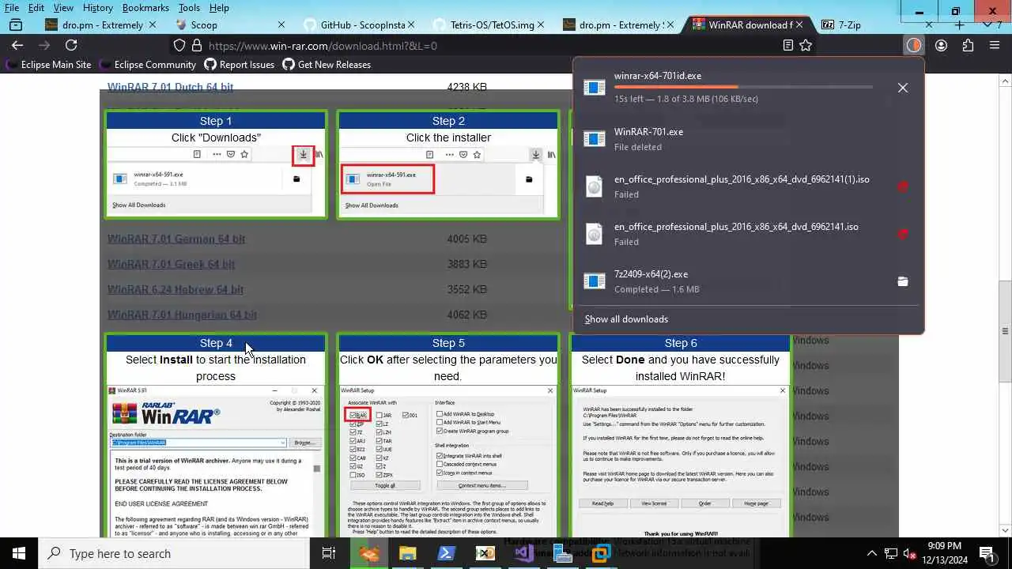Viewport: 1012px width, 569px height.
Task: Open the View menu
Action: tap(63, 7)
